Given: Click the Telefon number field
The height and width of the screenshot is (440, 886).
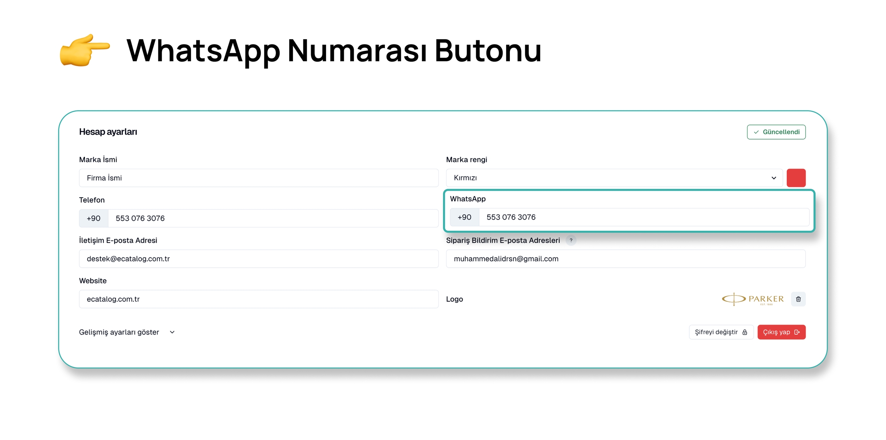Looking at the screenshot, I should click(x=273, y=218).
